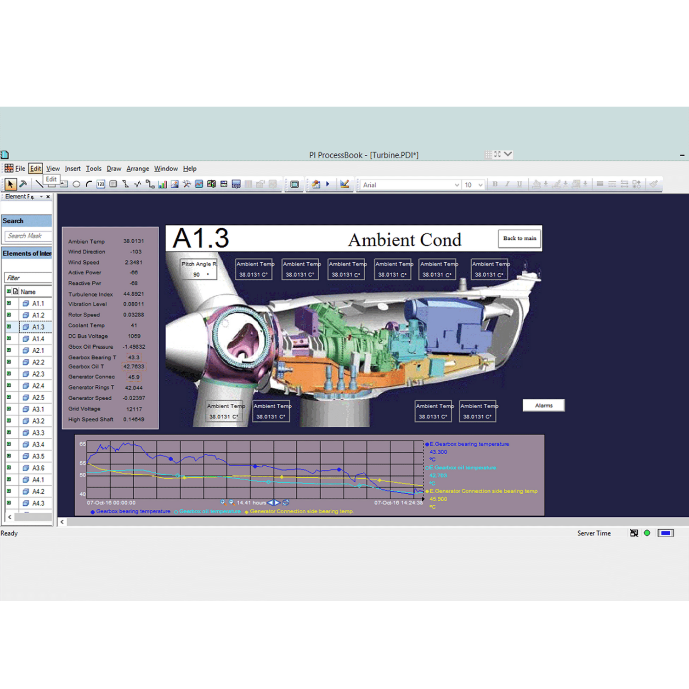Click the run mode play arrow
The width and height of the screenshot is (689, 689).
[x=328, y=184]
